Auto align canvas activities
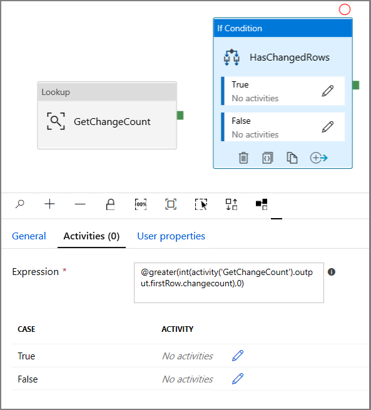This screenshot has height=410, width=371. coord(231,204)
